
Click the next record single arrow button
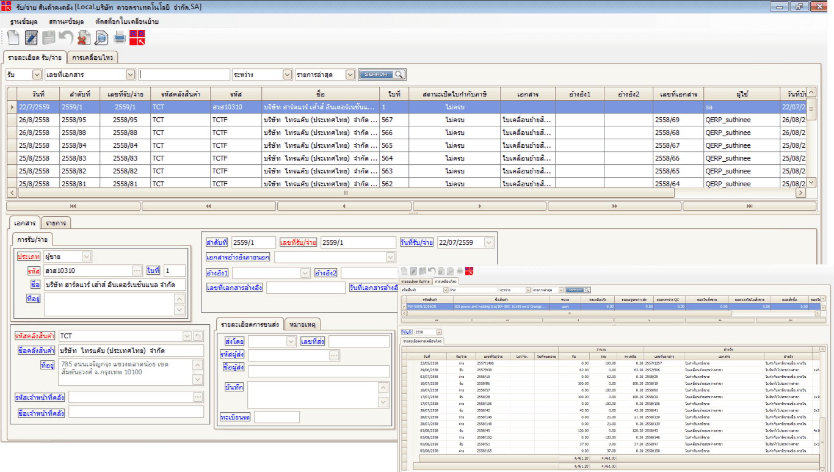click(480, 206)
